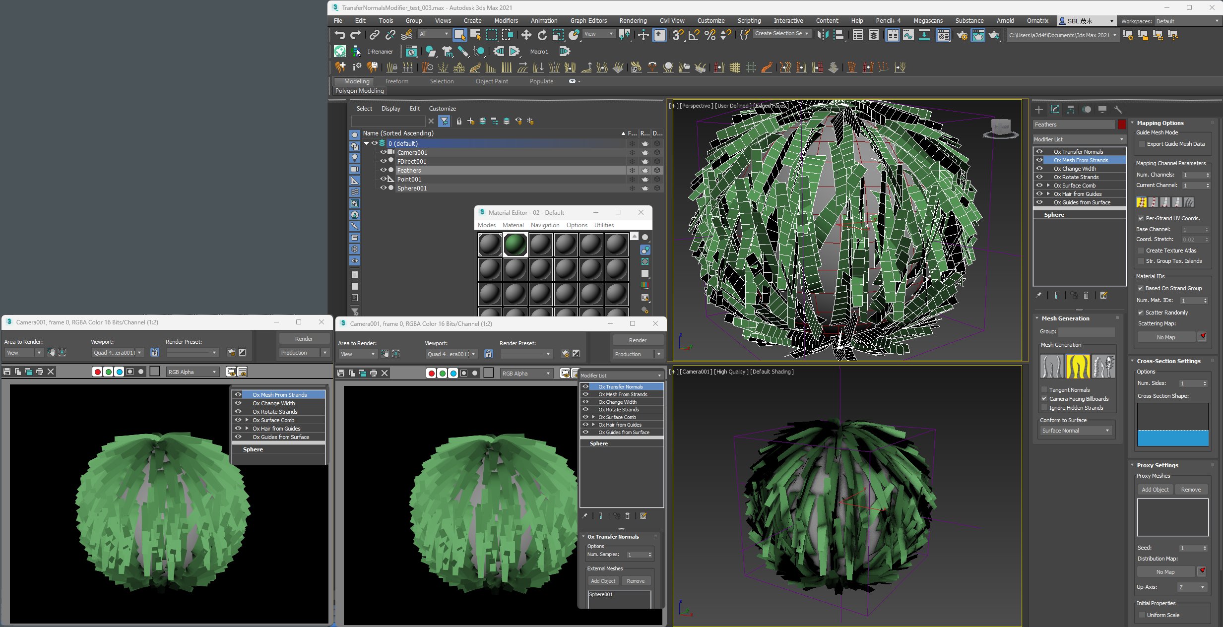Toggle visibility eye of Ox Change Width
The width and height of the screenshot is (1223, 627).
(x=1039, y=169)
